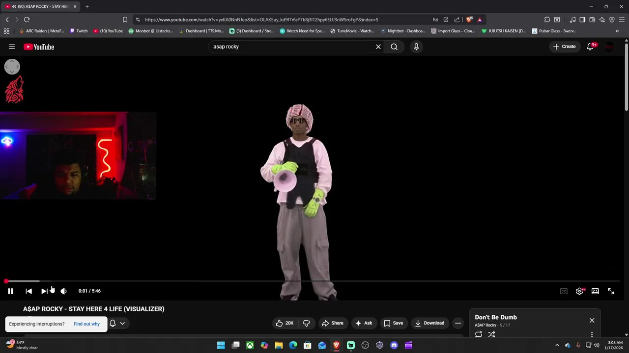Navigate back in the browser
The width and height of the screenshot is (629, 353).
click(x=7, y=20)
